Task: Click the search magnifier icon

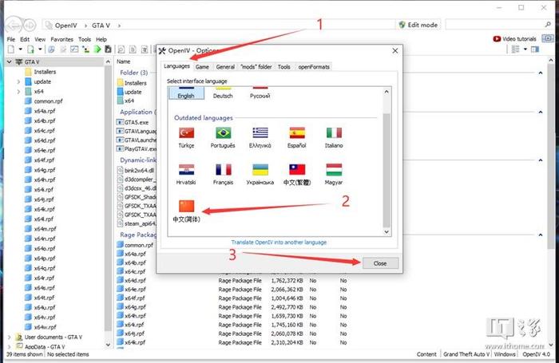Action: point(548,25)
